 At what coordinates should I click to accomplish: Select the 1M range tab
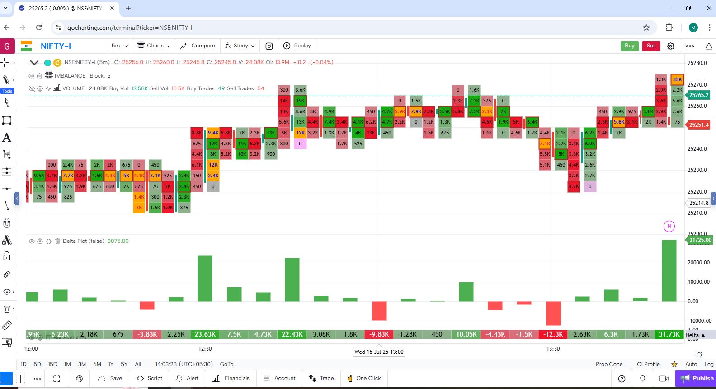click(67, 364)
